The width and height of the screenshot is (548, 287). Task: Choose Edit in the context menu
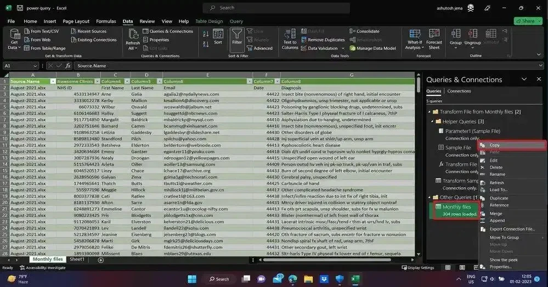click(494, 160)
